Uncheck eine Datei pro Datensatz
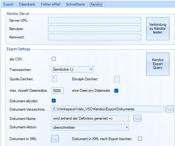This screenshot has height=146, width=175. point(116,91)
